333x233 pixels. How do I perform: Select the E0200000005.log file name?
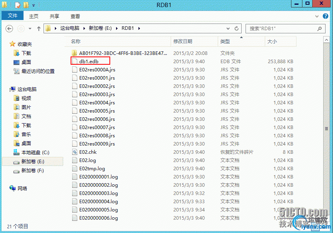coord(98,209)
